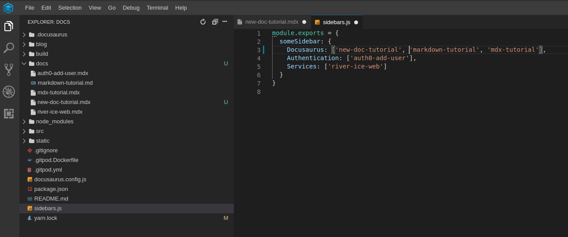This screenshot has width=568, height=237.
Task: Open the Extensions view icon
Action: tap(9, 114)
